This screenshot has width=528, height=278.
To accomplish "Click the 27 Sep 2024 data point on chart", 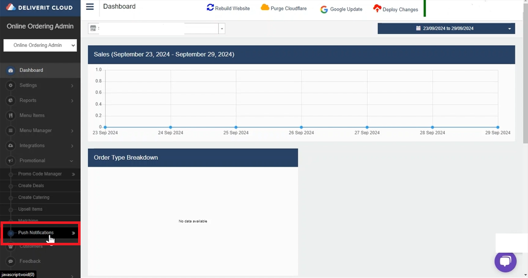I will click(x=367, y=127).
